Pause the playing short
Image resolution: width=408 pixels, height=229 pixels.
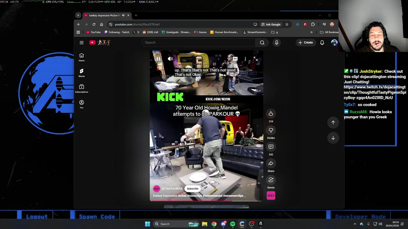pyautogui.click(x=158, y=59)
